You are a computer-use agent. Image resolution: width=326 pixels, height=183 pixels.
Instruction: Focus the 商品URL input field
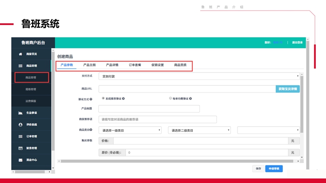coord(187,89)
